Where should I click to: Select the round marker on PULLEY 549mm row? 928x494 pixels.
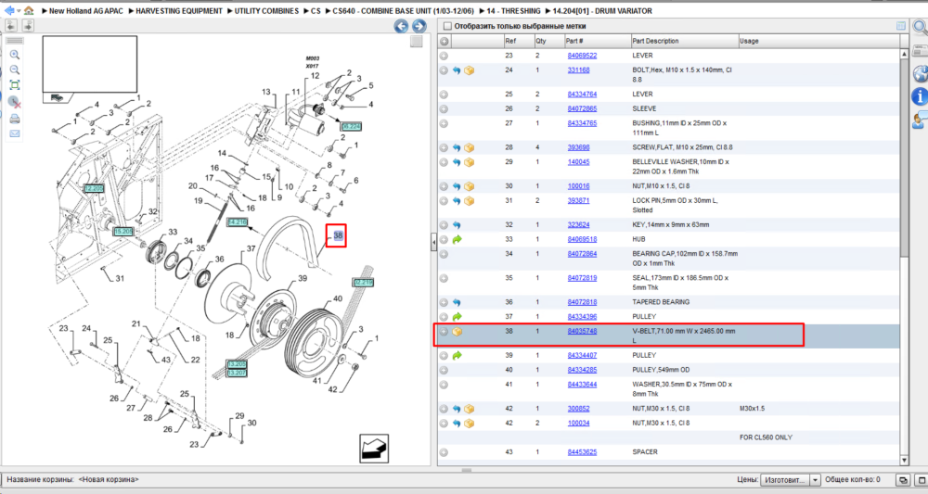[444, 370]
